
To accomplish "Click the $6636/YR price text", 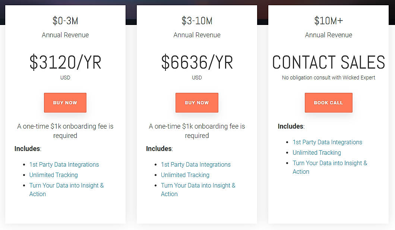I will [x=197, y=63].
